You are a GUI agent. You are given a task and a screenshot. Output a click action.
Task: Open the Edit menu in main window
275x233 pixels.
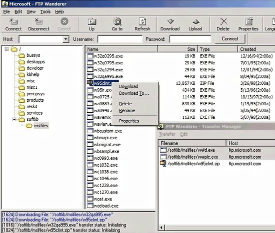point(18,12)
